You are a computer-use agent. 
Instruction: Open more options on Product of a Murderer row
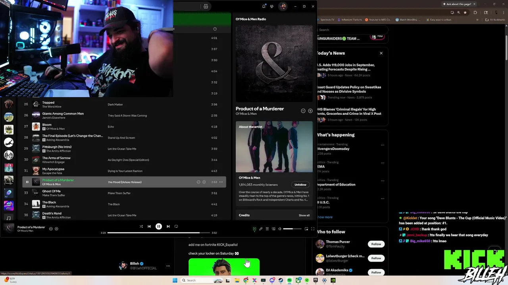[221, 182]
